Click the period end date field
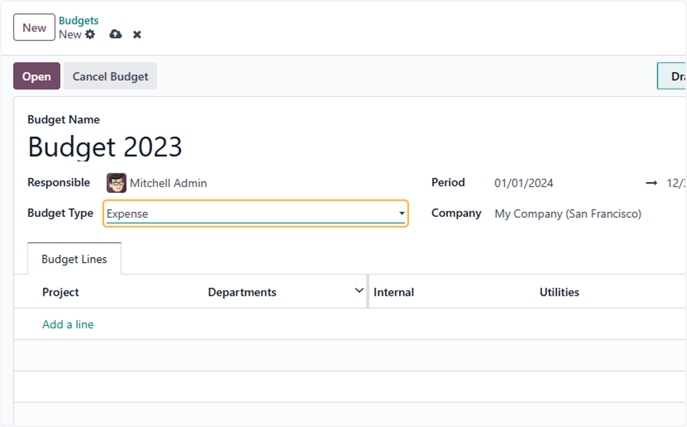 676,183
